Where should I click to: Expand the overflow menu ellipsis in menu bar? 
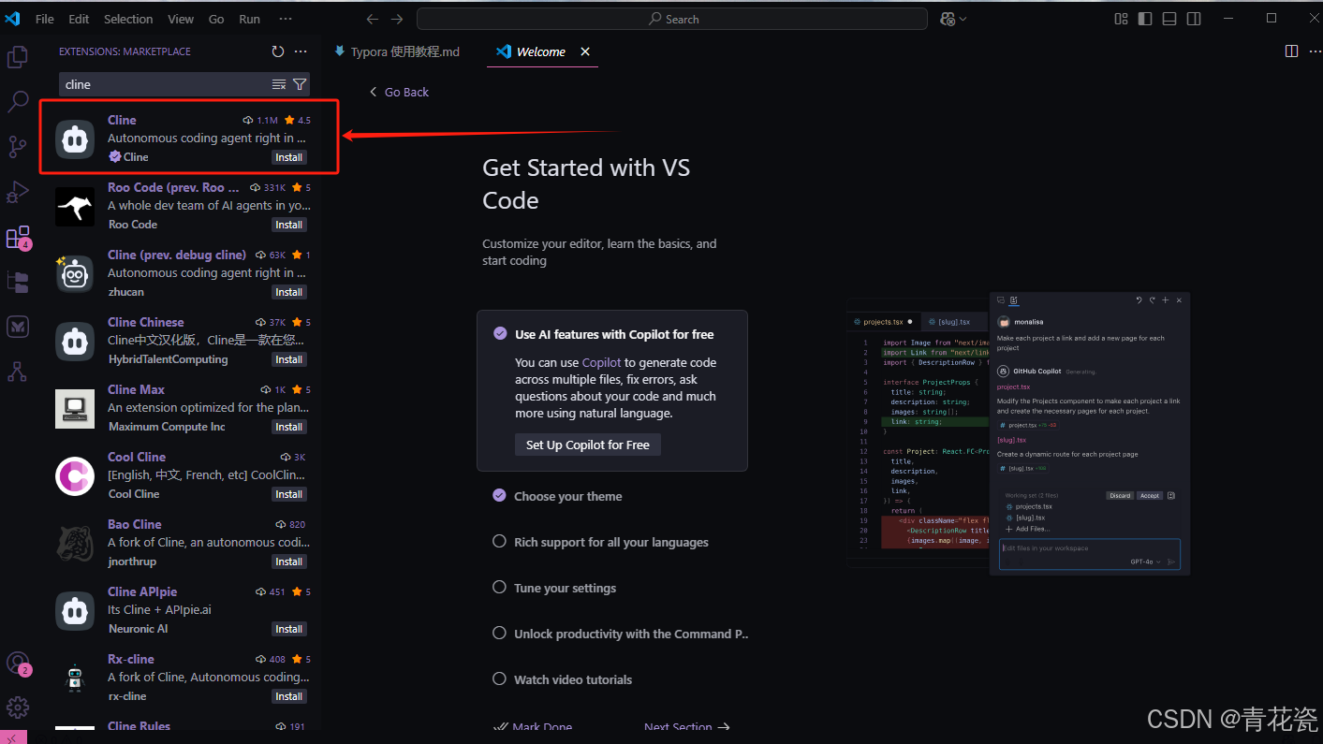286,19
